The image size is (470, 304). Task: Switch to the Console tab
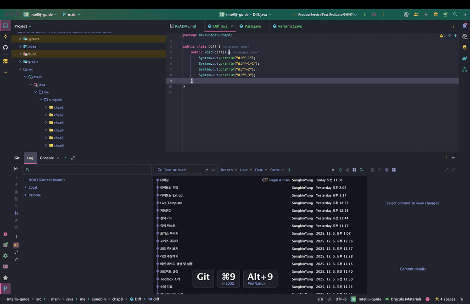(47, 158)
